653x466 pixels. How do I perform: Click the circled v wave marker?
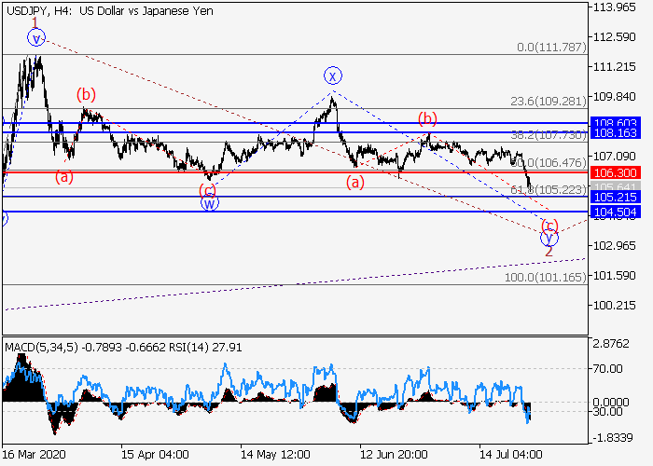click(x=35, y=38)
